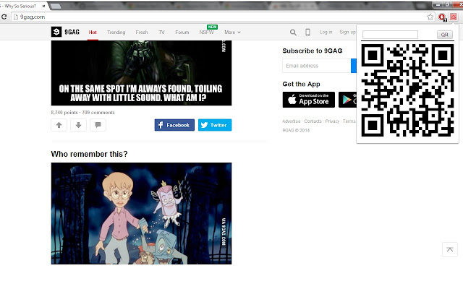Click the blue subscribe button beside email
Viewport: 463px width, 289px height.
pyautogui.click(x=354, y=66)
